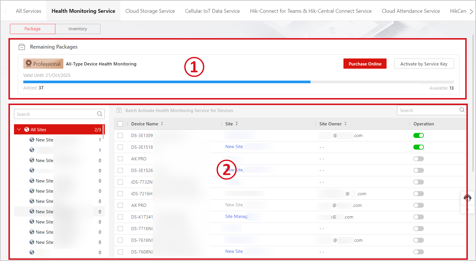Image resolution: width=476 pixels, height=261 pixels.
Task: Click the Batch Activate icon
Action: coord(119,110)
